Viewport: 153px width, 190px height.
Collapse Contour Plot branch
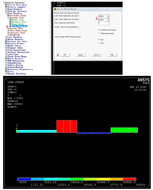pos(8,18)
